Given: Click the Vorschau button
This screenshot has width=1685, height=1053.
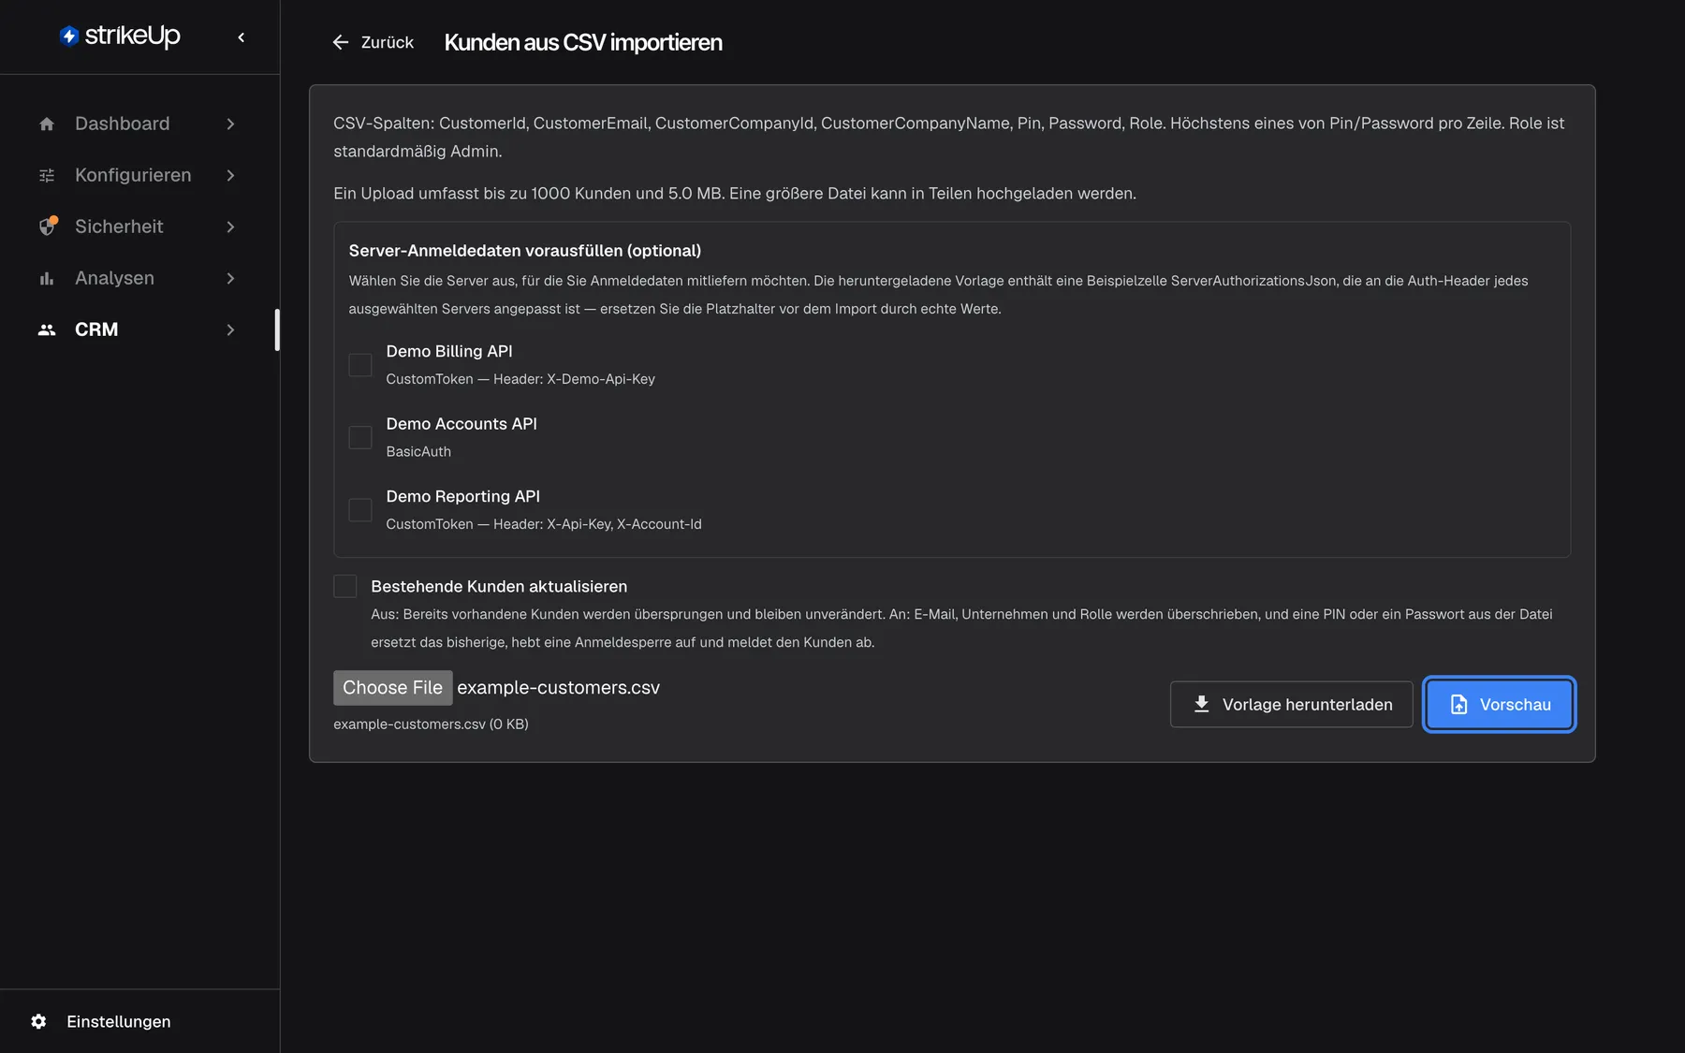Looking at the screenshot, I should tap(1499, 704).
